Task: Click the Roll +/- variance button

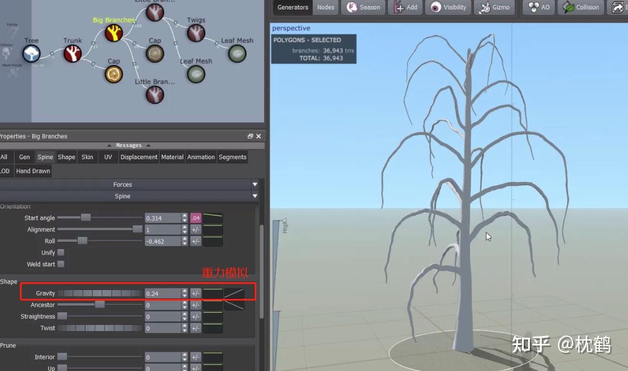Action: (x=195, y=241)
